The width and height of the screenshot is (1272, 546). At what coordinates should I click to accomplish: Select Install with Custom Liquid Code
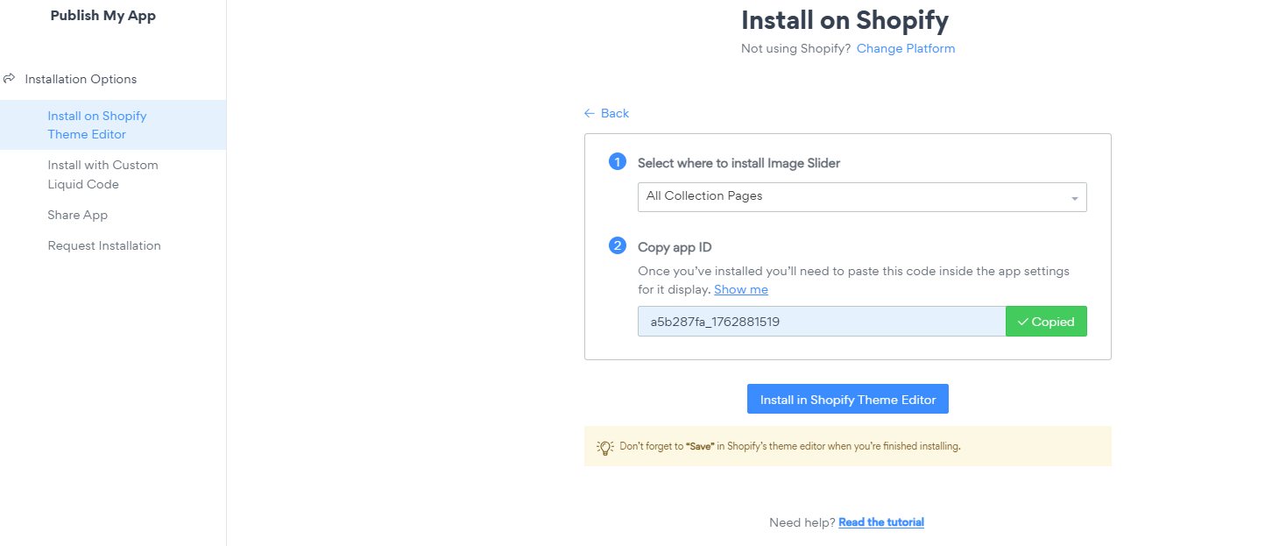[102, 174]
